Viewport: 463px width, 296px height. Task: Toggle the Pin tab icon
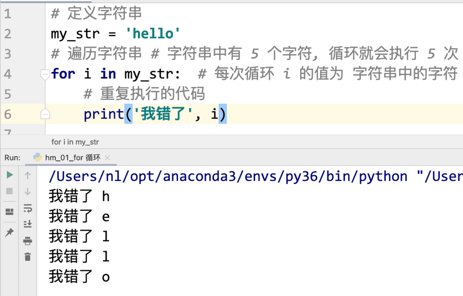click(x=9, y=233)
